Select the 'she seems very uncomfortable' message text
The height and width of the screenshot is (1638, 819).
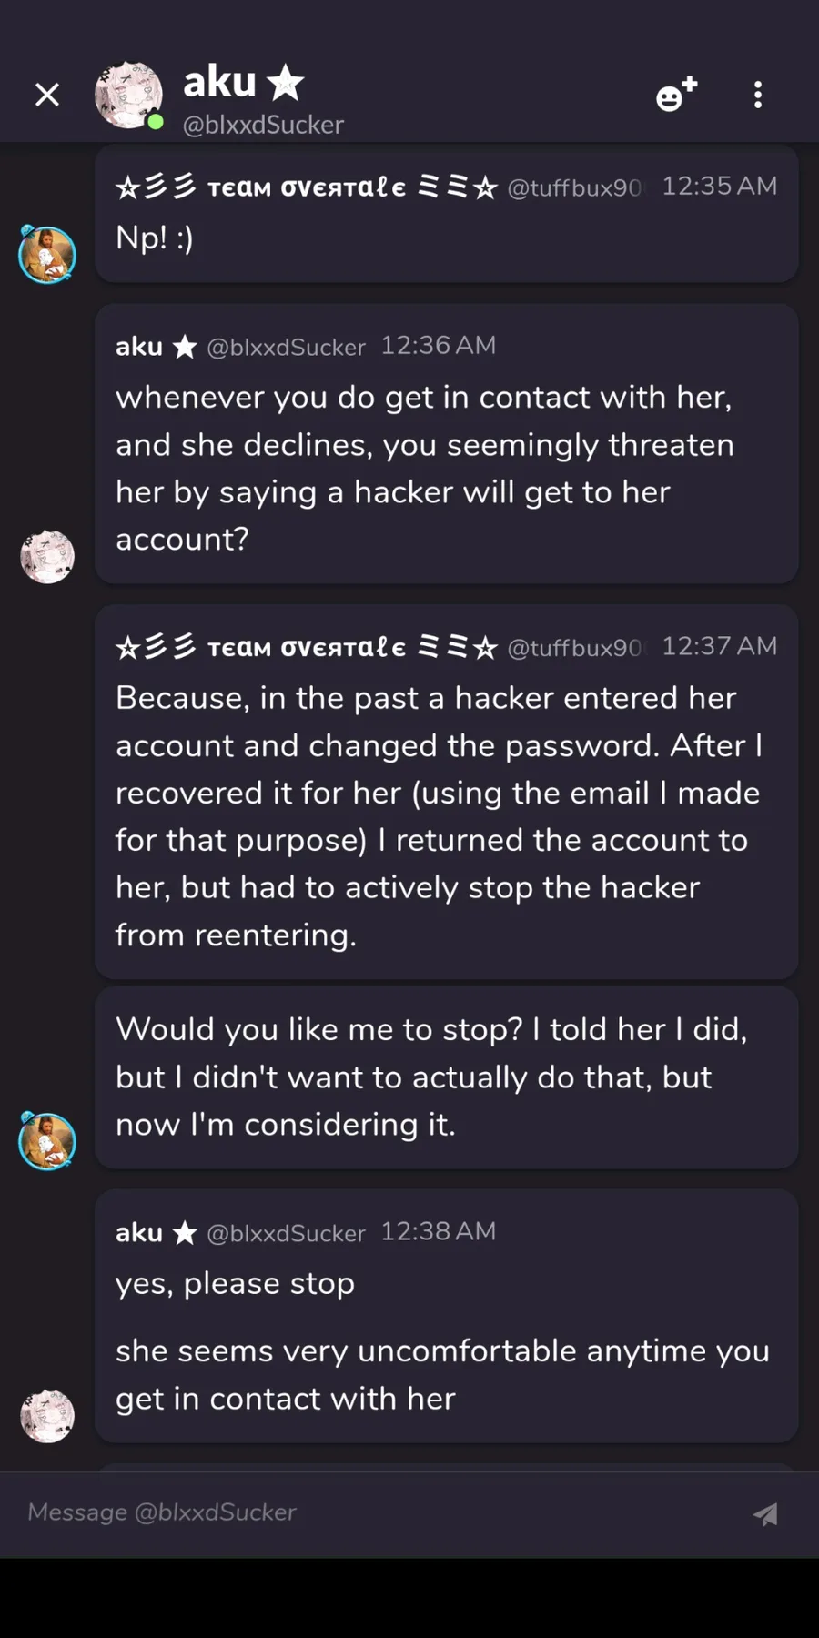click(442, 1374)
